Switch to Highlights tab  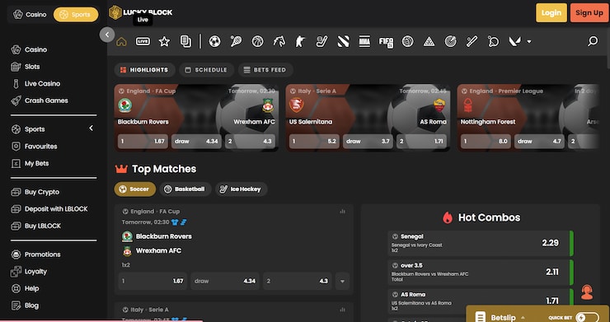[145, 70]
